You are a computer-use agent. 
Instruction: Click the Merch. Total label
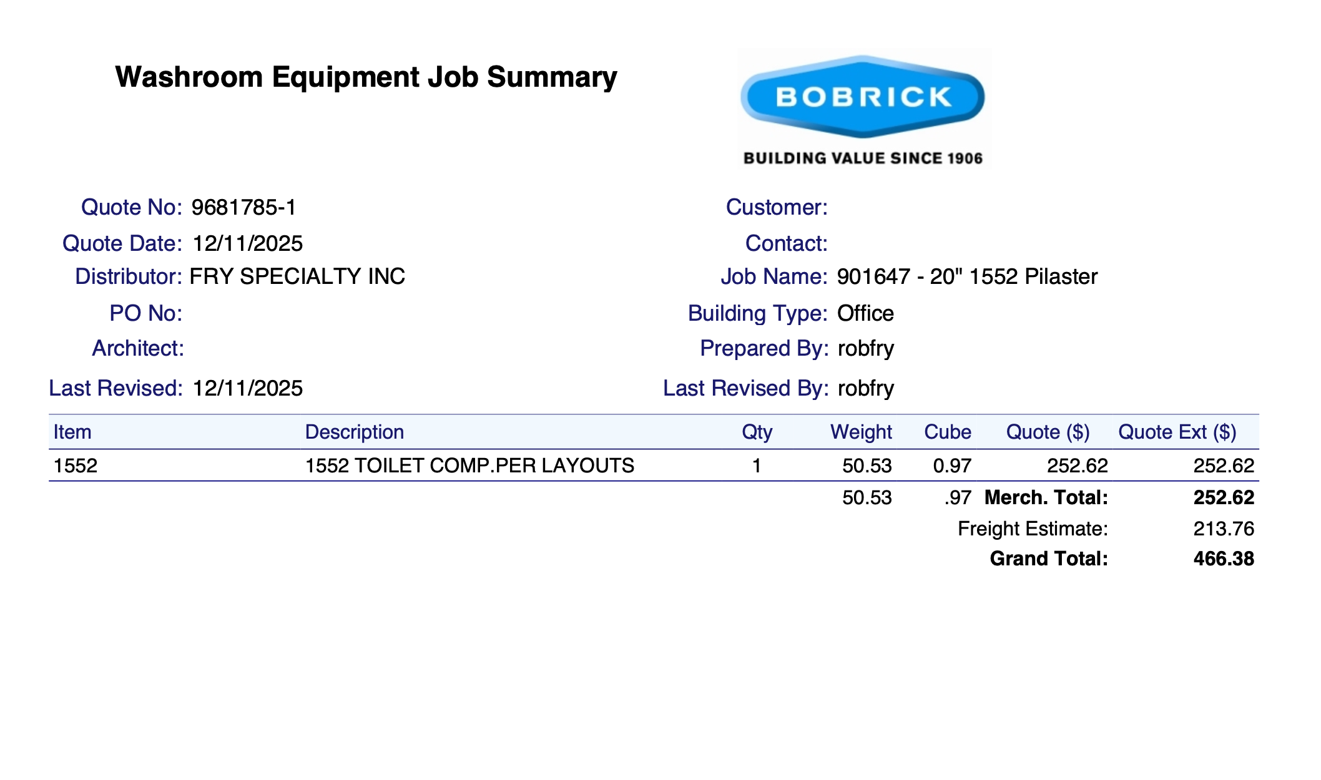(x=1046, y=497)
